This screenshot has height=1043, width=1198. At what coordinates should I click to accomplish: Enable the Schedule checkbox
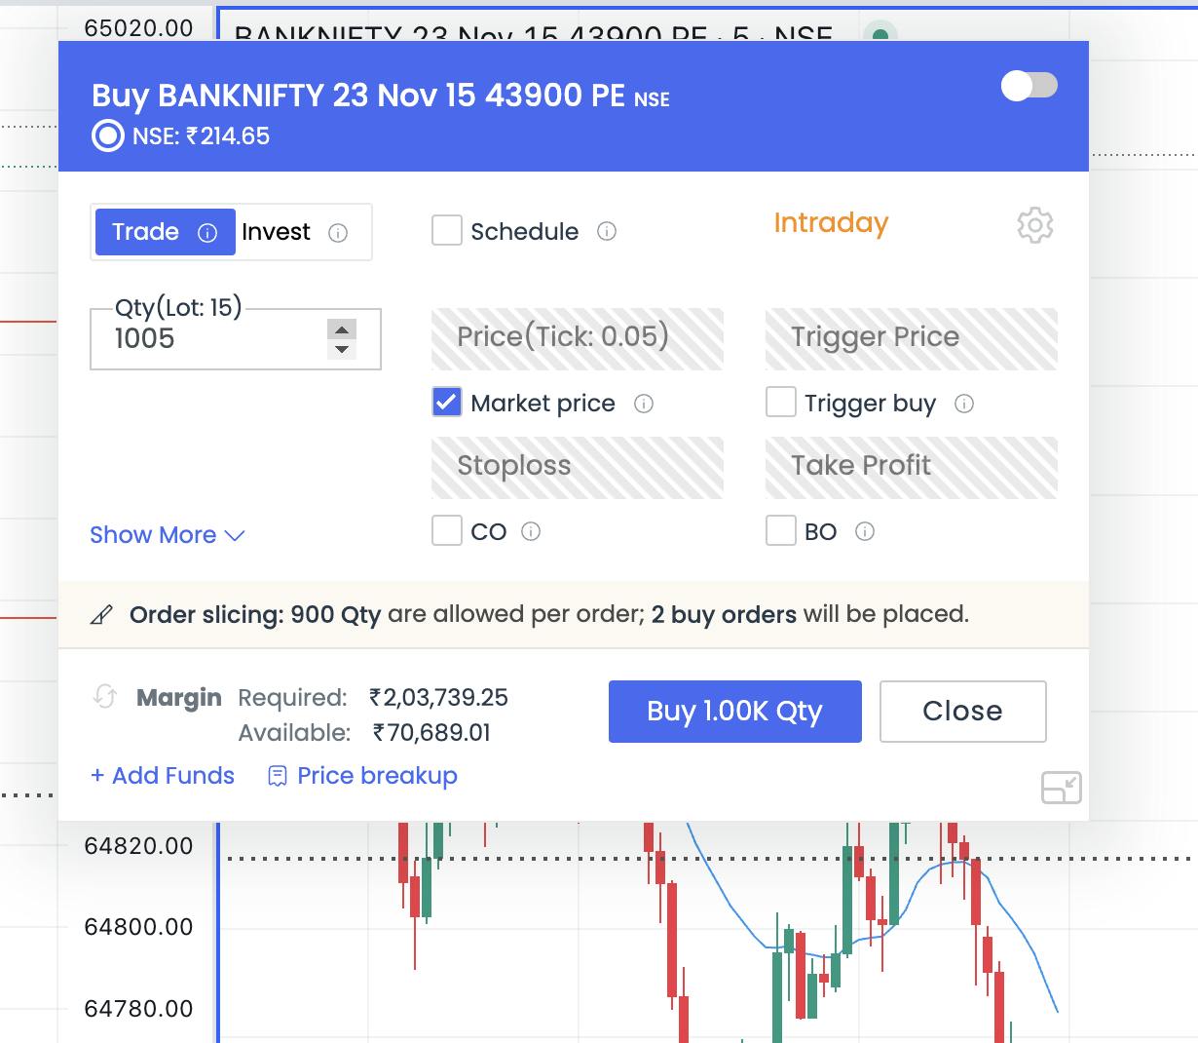[x=447, y=232]
